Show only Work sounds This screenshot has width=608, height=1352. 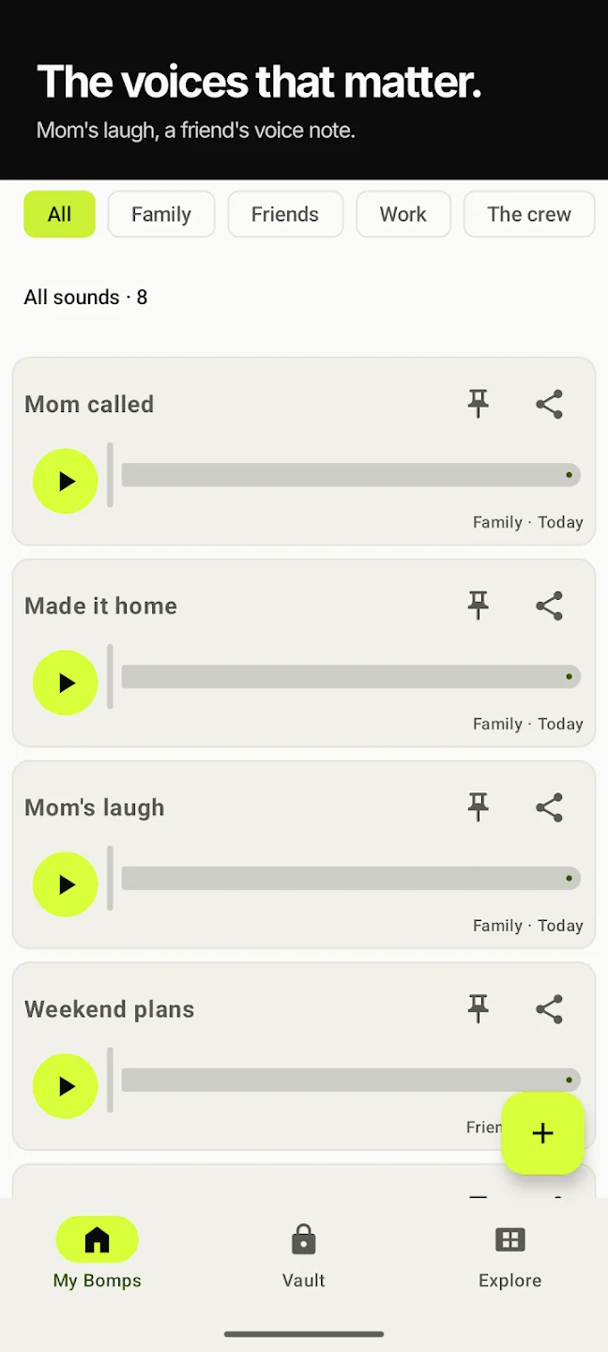pos(403,214)
